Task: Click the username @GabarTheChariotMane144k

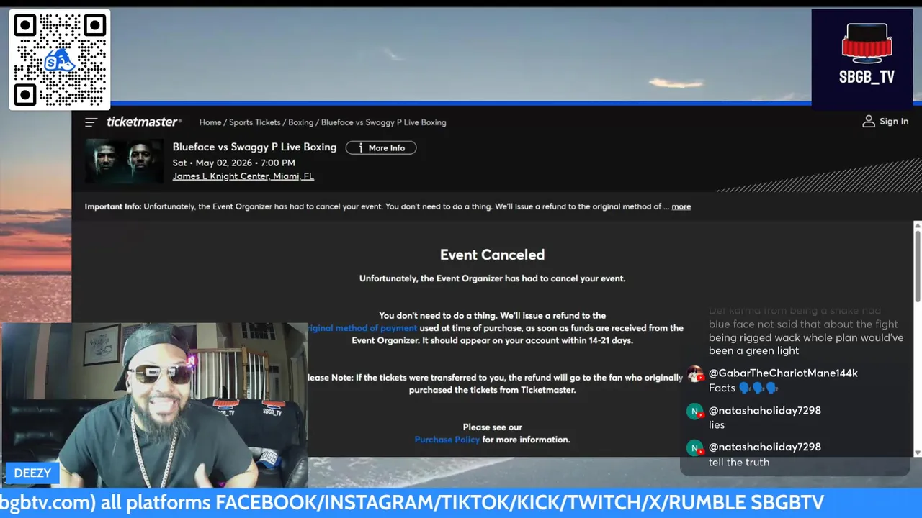Action: 783,373
